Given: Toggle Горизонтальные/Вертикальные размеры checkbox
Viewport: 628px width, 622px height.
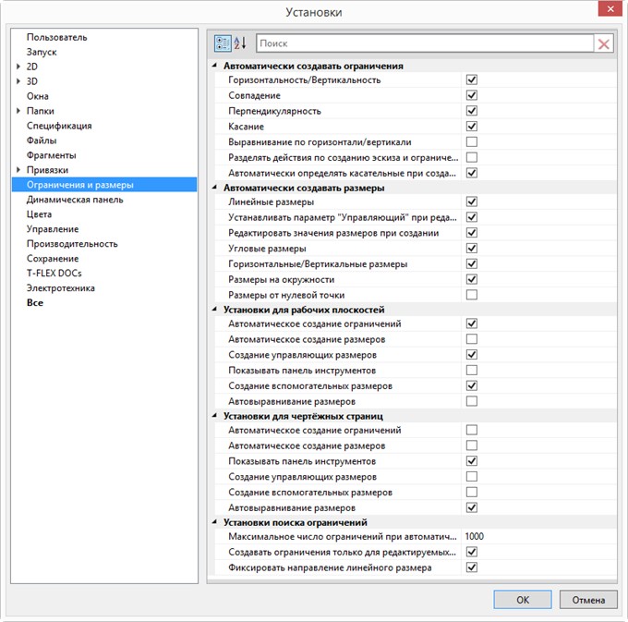Looking at the screenshot, I should 472,263.
